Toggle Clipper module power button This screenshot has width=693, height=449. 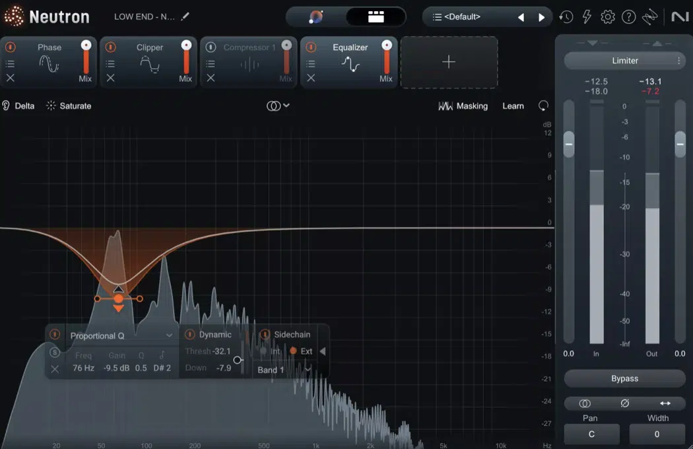pyautogui.click(x=110, y=47)
